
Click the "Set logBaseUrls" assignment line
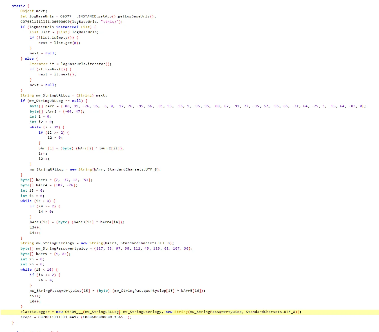tap(88, 16)
